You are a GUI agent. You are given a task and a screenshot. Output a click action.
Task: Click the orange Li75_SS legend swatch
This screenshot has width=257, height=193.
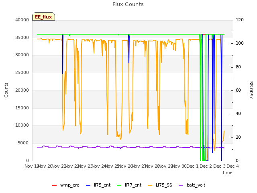click(x=150, y=186)
